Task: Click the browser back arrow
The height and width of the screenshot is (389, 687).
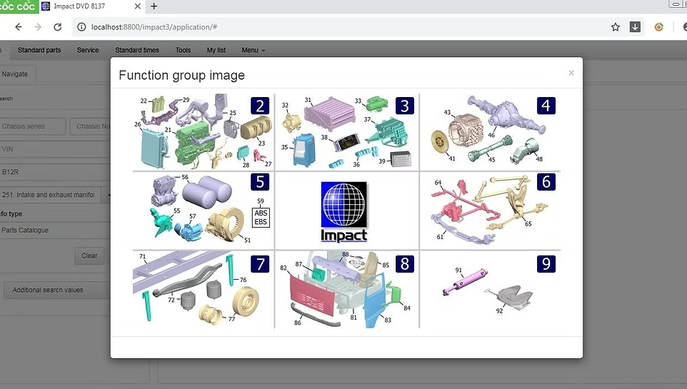Action: [x=19, y=27]
